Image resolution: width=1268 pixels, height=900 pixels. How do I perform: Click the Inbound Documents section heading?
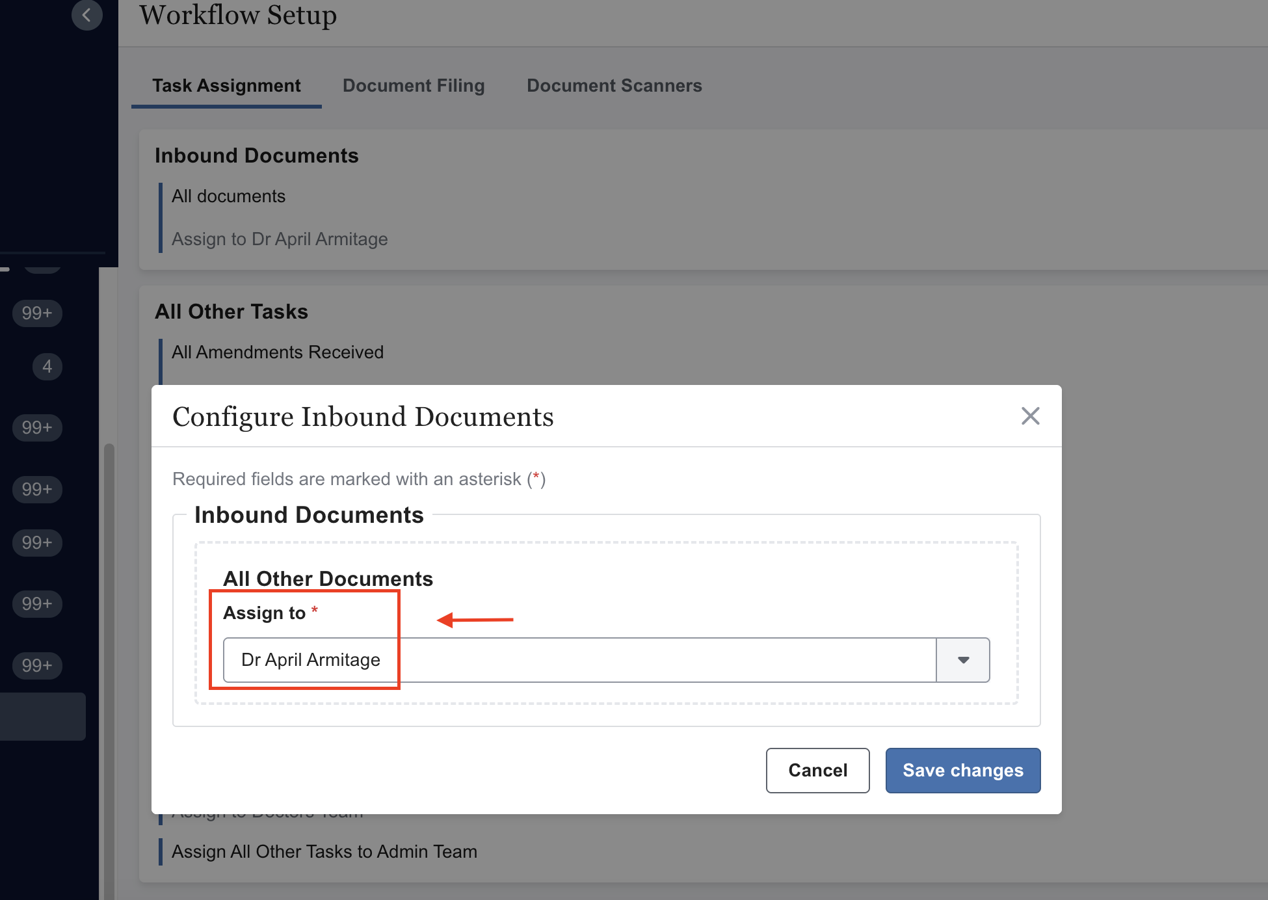point(256,156)
